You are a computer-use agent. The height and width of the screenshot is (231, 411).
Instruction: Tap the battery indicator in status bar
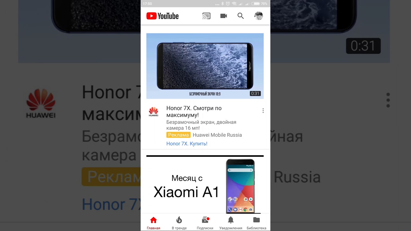256,4
